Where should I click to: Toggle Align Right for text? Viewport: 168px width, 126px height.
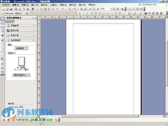pos(100,13)
